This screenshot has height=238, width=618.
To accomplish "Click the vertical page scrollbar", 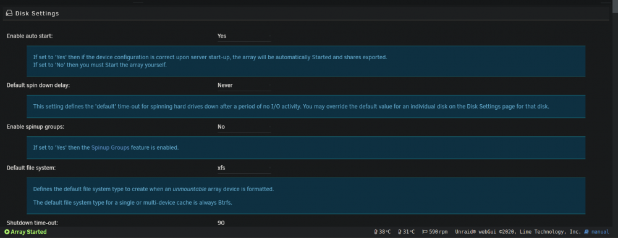I will tap(615, 118).
